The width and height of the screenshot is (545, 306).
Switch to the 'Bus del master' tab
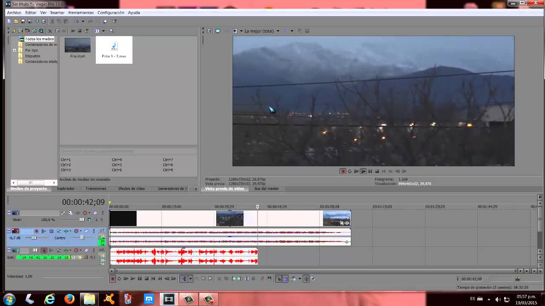(267, 189)
